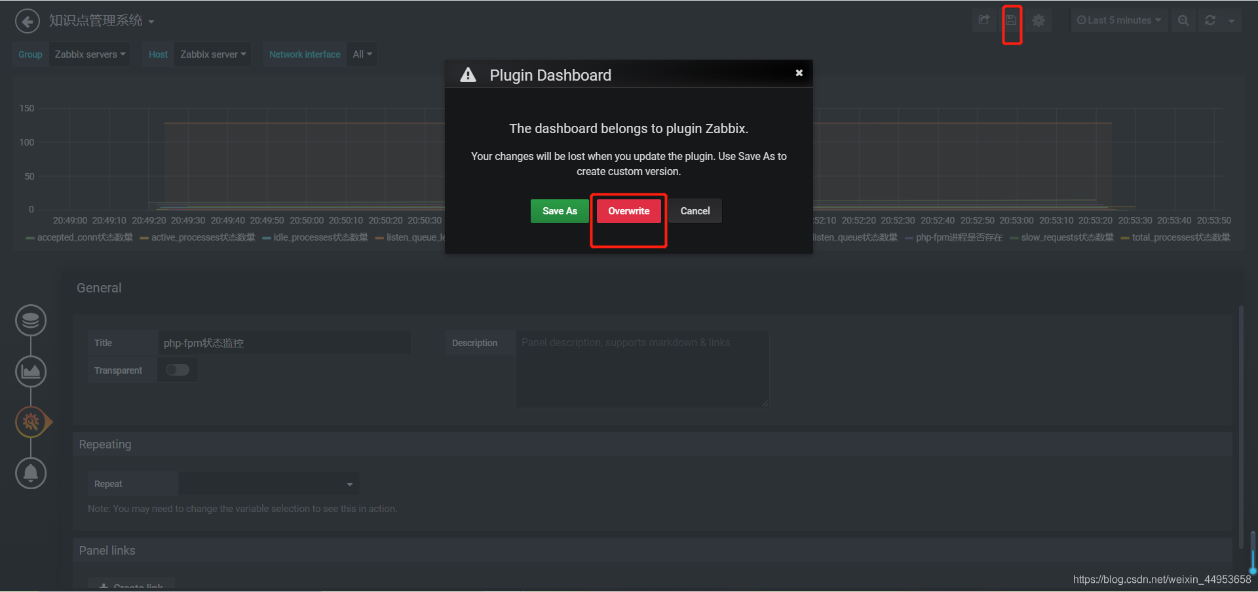Click the Save As button
This screenshot has height=592, width=1258.
(x=560, y=211)
